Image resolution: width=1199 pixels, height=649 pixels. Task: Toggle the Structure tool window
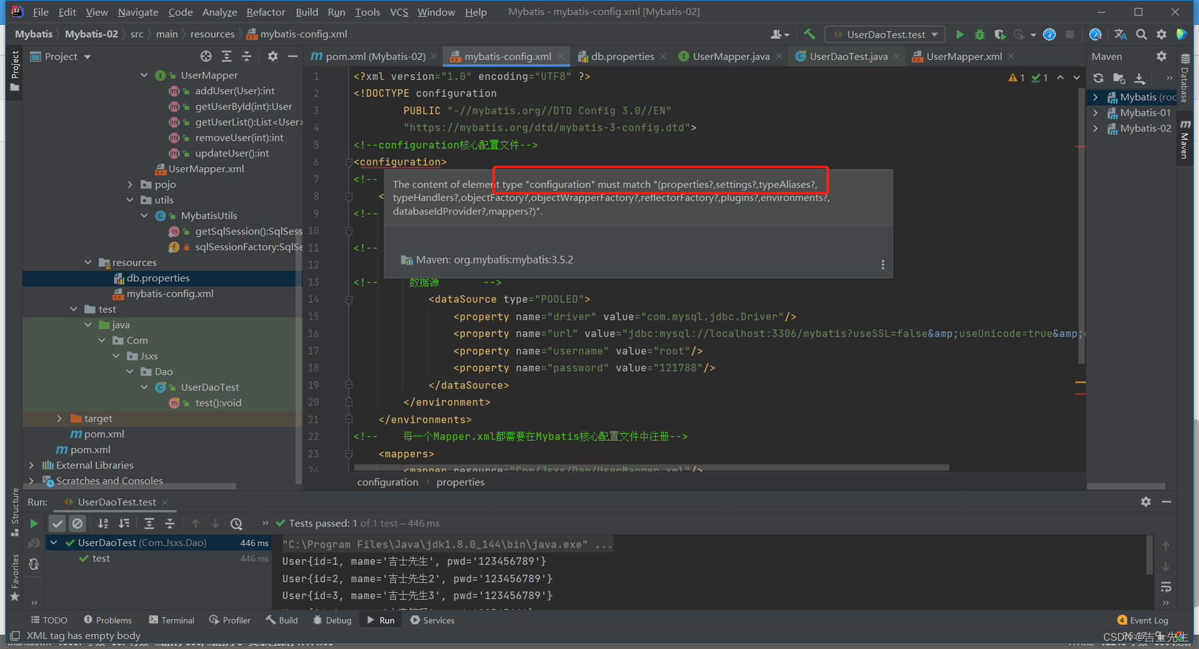pyautogui.click(x=14, y=512)
